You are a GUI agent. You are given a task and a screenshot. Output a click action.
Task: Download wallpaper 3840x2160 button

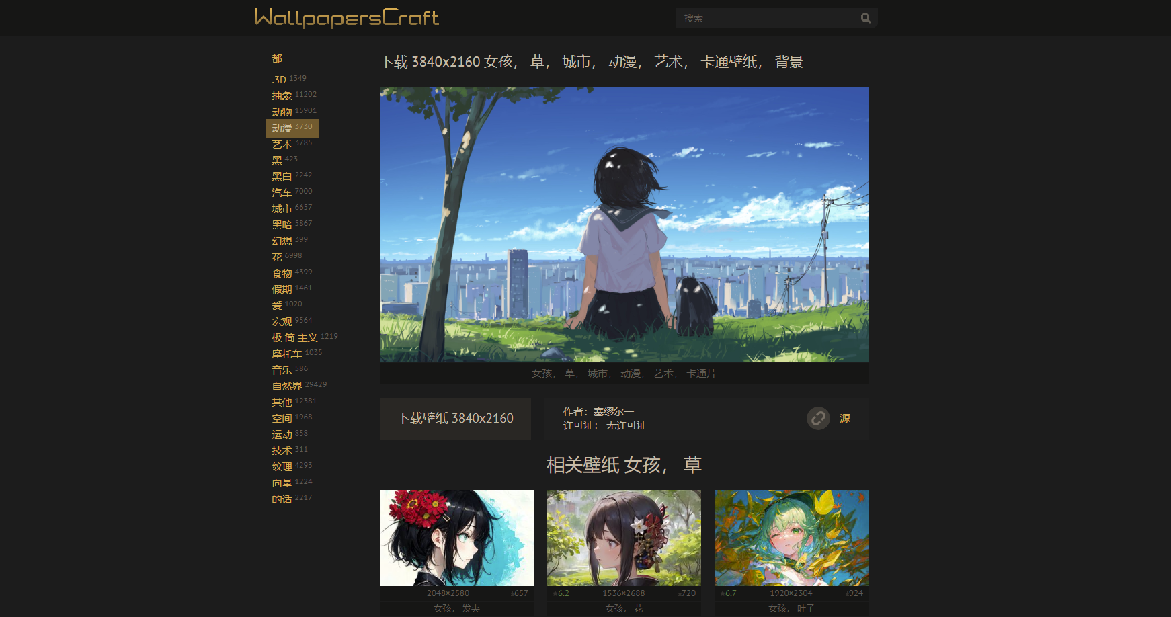click(x=455, y=419)
